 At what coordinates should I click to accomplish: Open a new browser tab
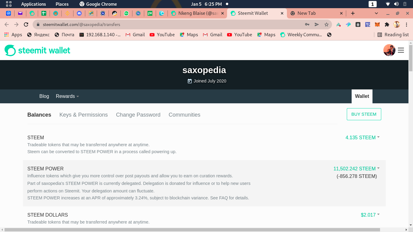pos(353,13)
